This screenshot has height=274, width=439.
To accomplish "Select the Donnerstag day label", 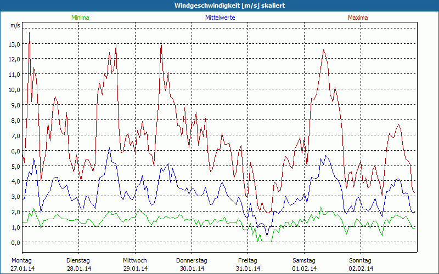I will (x=192, y=260).
